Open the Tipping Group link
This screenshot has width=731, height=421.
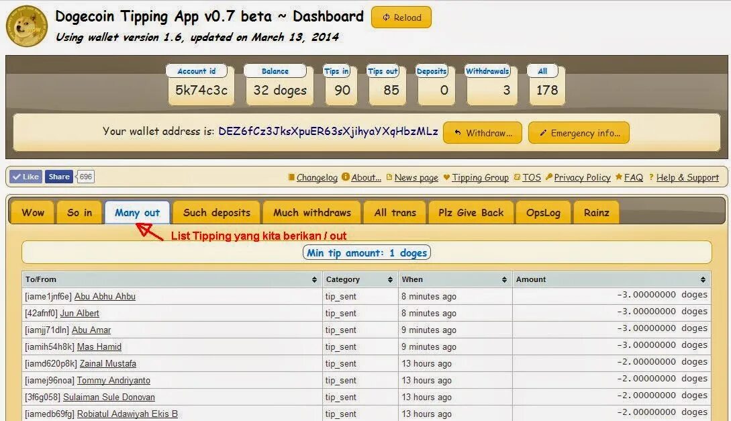pos(480,178)
